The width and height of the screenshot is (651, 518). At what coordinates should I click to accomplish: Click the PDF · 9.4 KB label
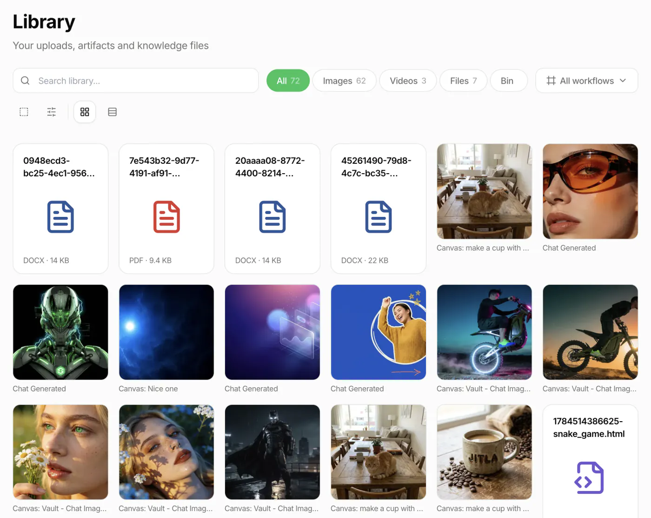[x=150, y=260]
